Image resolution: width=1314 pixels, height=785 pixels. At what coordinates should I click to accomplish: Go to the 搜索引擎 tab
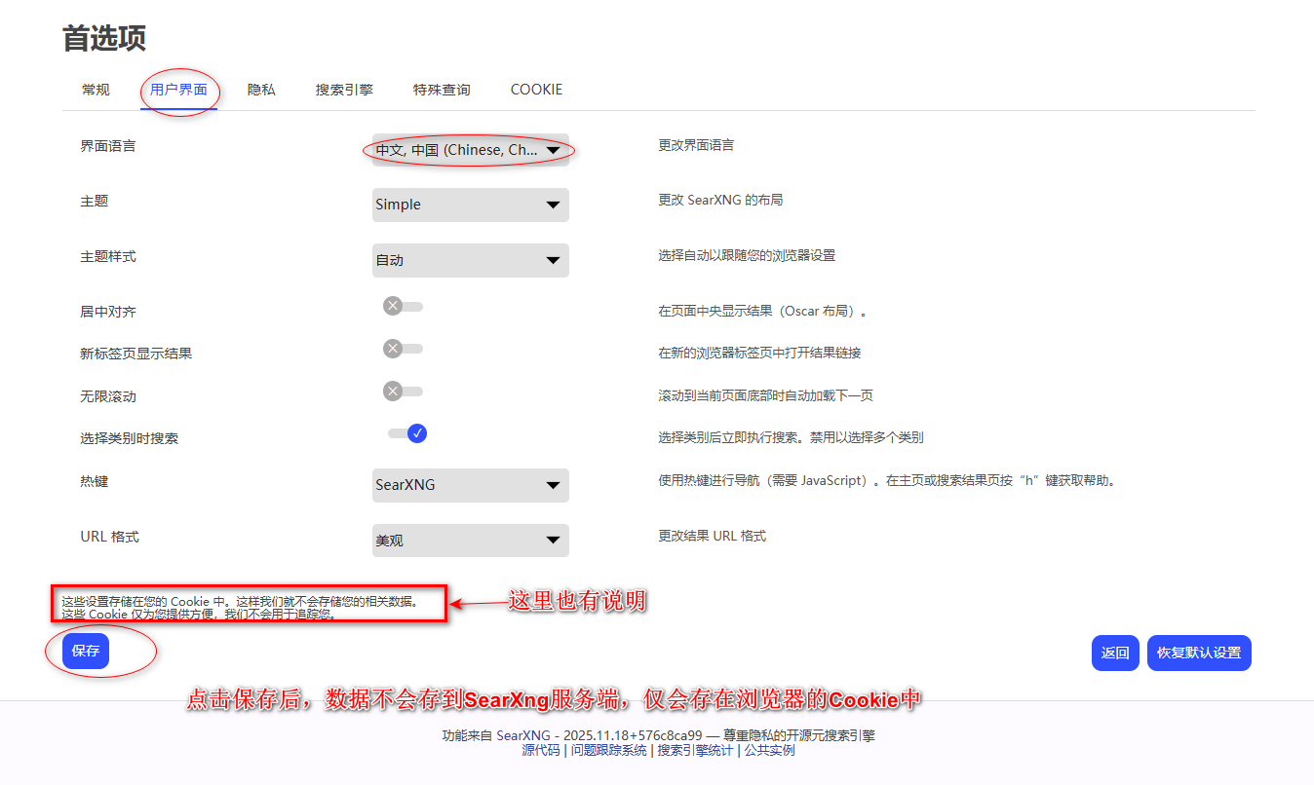click(344, 90)
